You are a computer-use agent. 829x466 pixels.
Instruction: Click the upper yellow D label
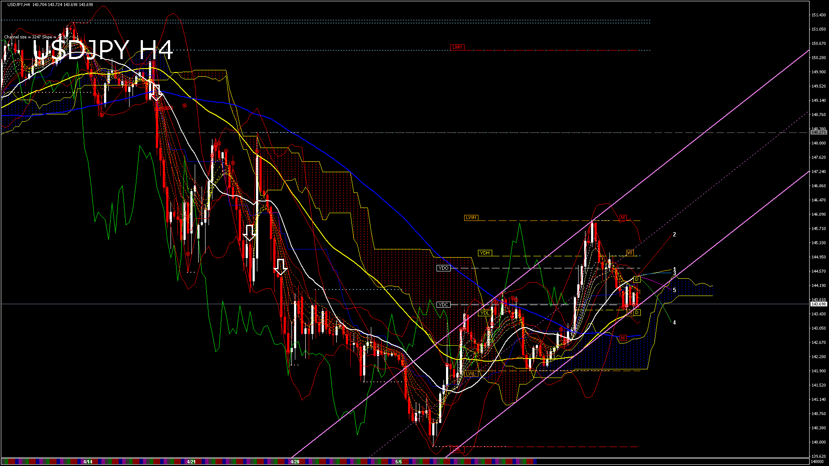point(636,279)
